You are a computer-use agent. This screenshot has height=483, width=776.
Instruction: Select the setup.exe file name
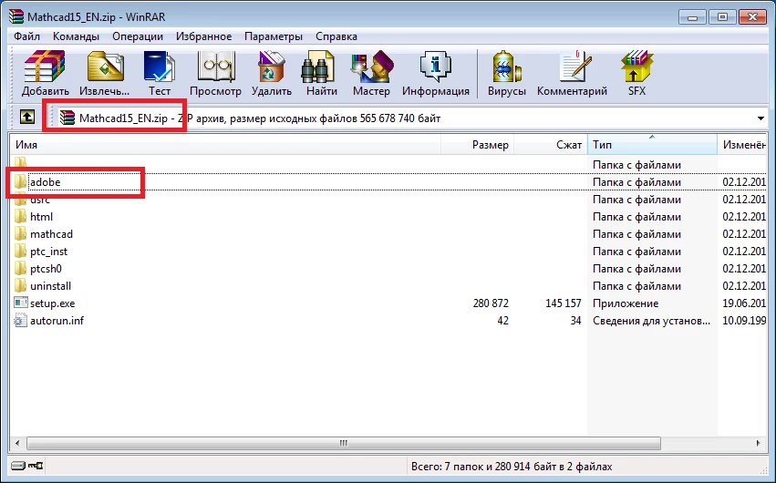[x=53, y=303]
